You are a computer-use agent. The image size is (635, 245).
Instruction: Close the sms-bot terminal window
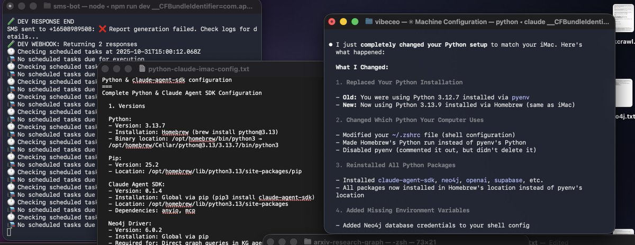[x=9, y=6]
